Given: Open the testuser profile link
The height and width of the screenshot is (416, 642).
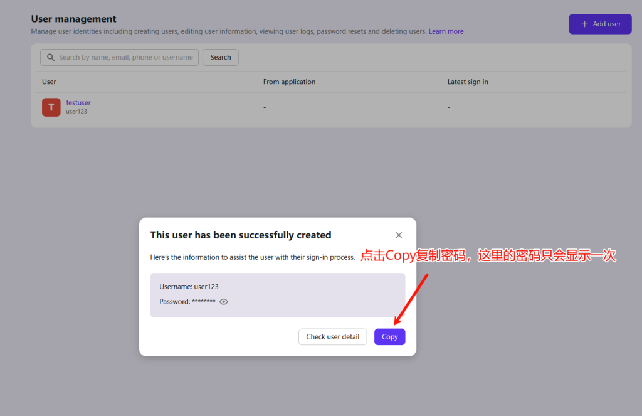Looking at the screenshot, I should pos(78,103).
